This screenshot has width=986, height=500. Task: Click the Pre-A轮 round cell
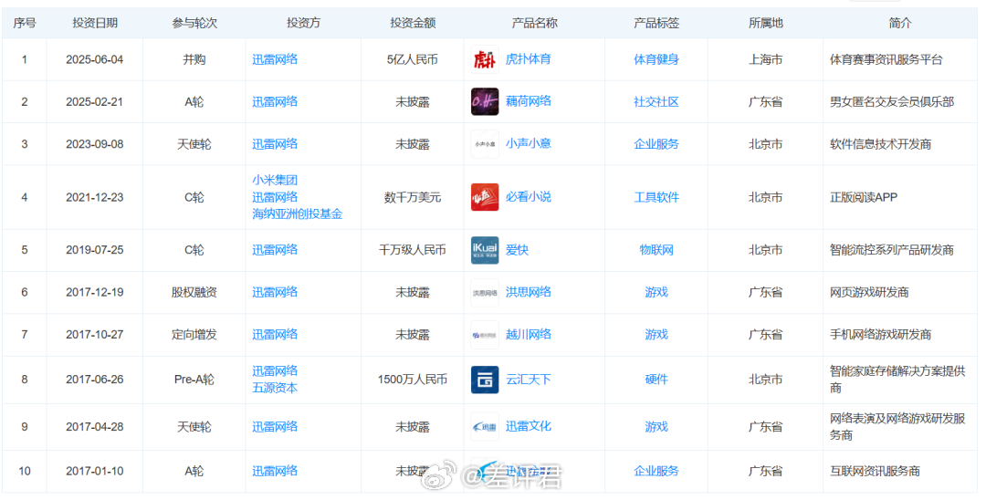click(194, 380)
